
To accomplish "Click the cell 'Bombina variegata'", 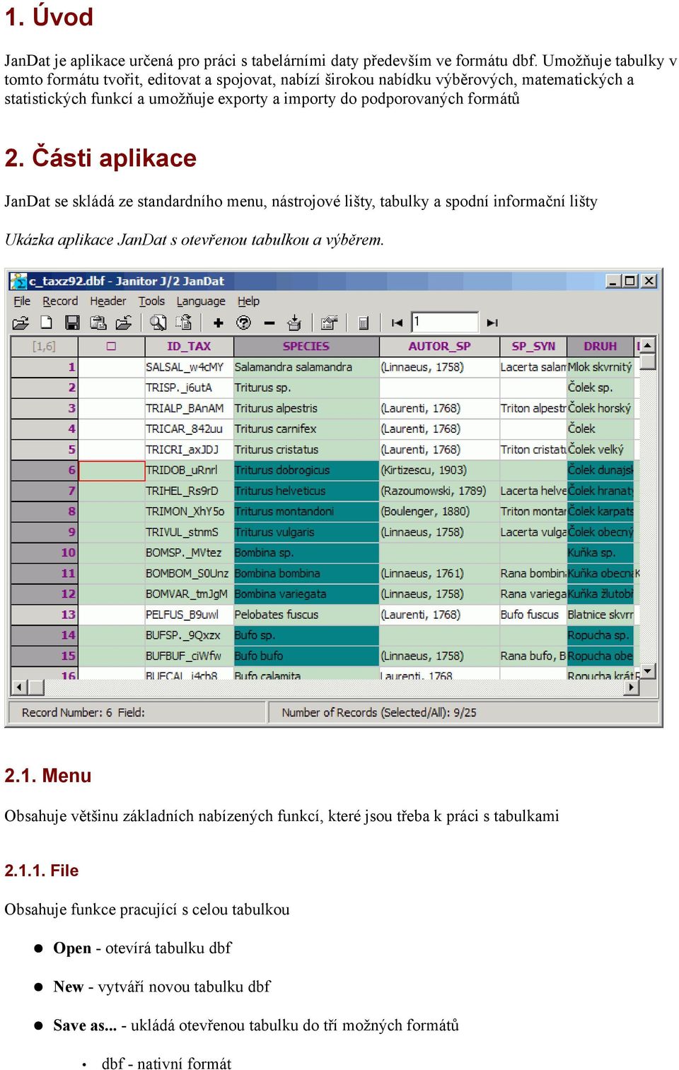I will coord(306,594).
